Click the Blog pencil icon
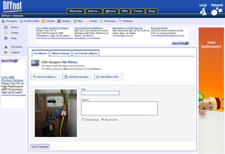This screenshot has height=154, width=225. [75, 21]
